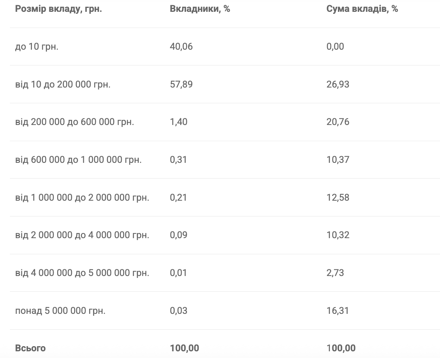Click 'від 2 000 000 до 4 000 000 грн.'
Viewport: 440px width, 358px height.
pyautogui.click(x=82, y=235)
